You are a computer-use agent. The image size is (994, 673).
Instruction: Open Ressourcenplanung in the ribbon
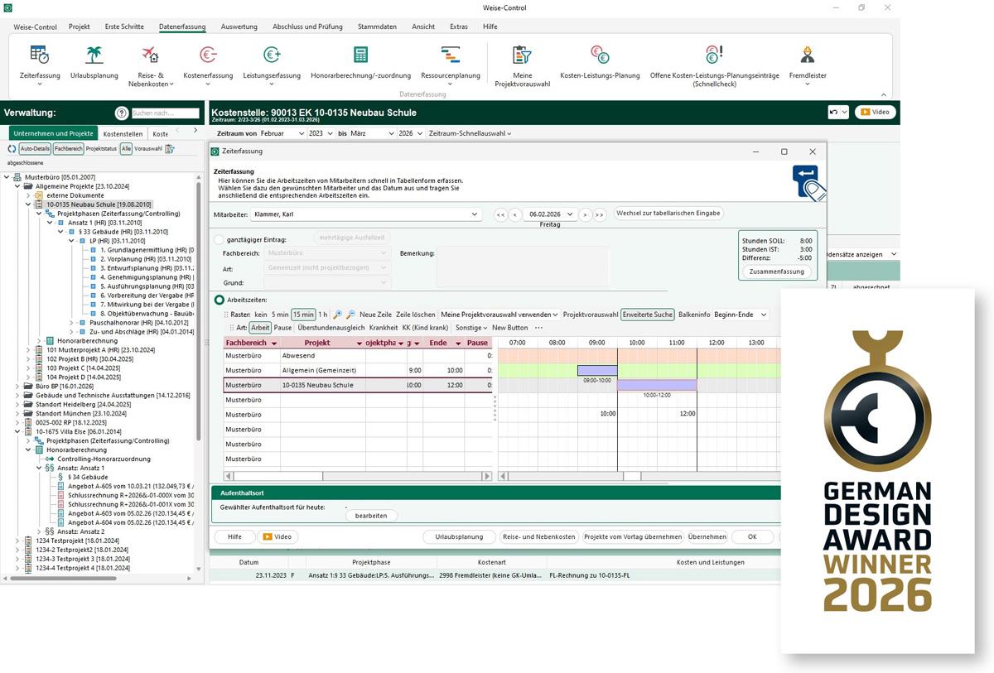(x=450, y=56)
